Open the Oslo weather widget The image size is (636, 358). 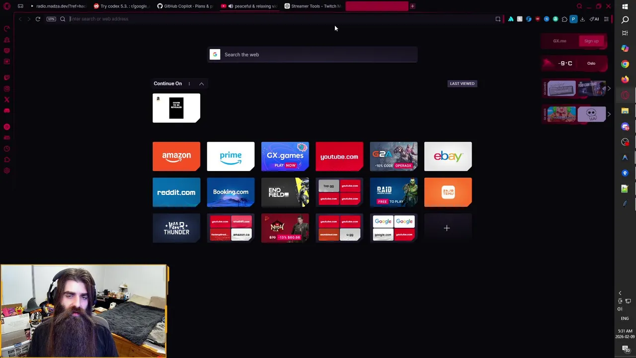(x=574, y=63)
